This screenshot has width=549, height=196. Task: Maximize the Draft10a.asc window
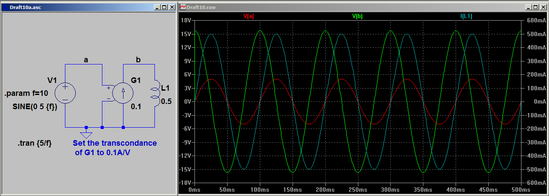point(164,7)
